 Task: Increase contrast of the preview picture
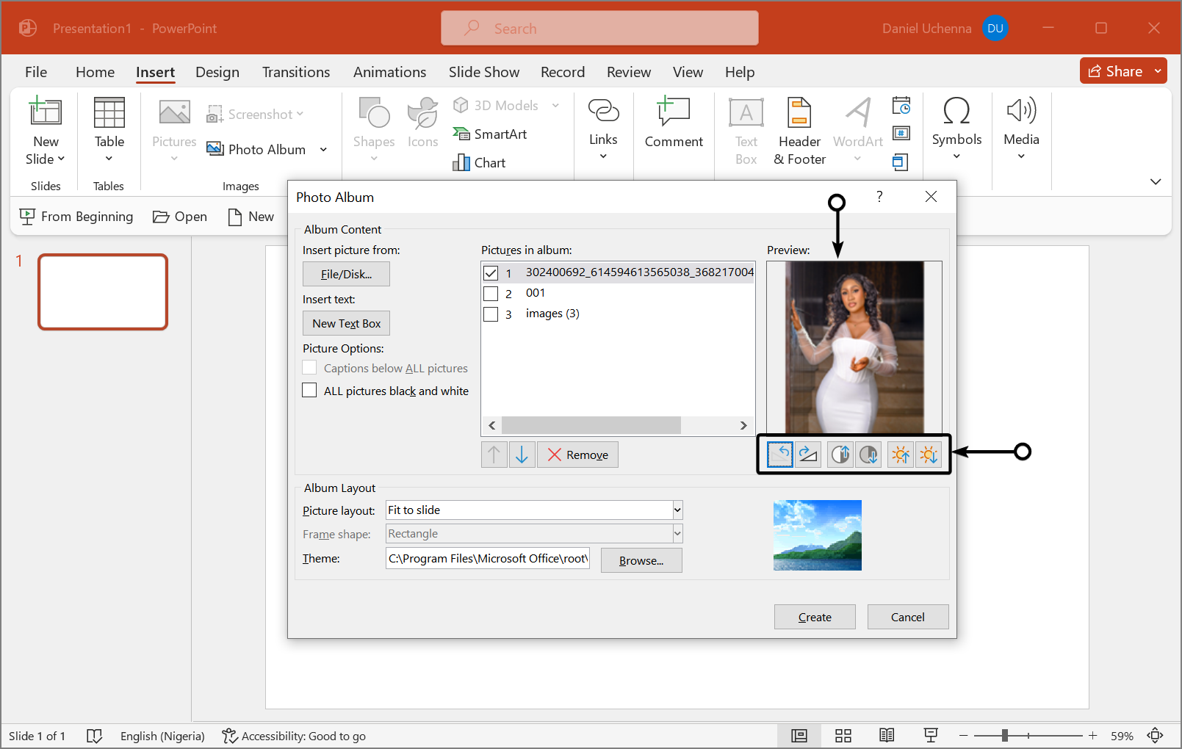coord(840,455)
